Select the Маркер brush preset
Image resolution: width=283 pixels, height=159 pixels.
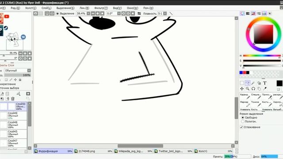click(x=245, y=104)
